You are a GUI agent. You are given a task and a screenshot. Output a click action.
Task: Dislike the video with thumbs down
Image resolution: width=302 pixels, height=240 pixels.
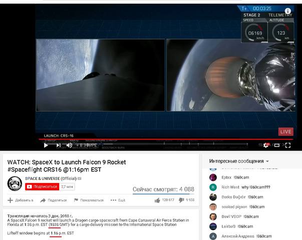click(x=181, y=200)
